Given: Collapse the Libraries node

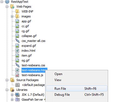Looking at the screenshot, I should (x=7, y=90).
